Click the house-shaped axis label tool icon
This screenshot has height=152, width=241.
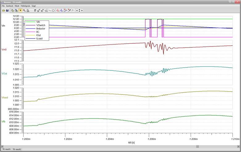[46, 10]
